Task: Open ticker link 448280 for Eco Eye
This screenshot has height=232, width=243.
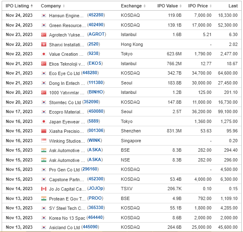Action: click(x=90, y=73)
